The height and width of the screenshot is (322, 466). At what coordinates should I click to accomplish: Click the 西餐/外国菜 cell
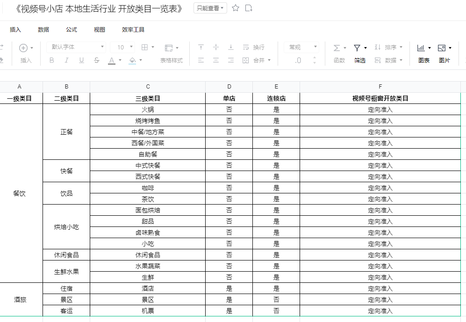point(148,143)
